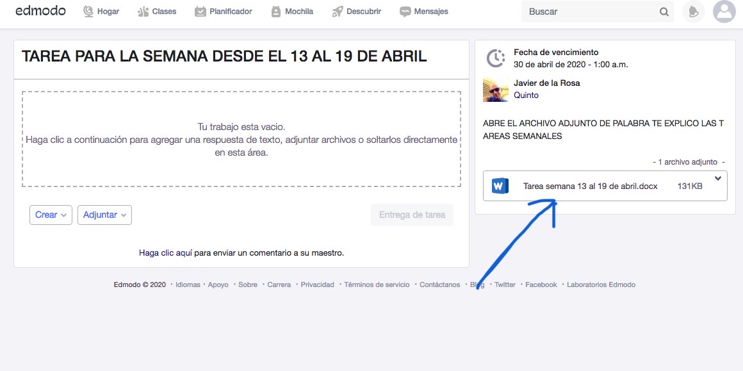Open Privacidad footer link
The height and width of the screenshot is (371, 743).
318,284
